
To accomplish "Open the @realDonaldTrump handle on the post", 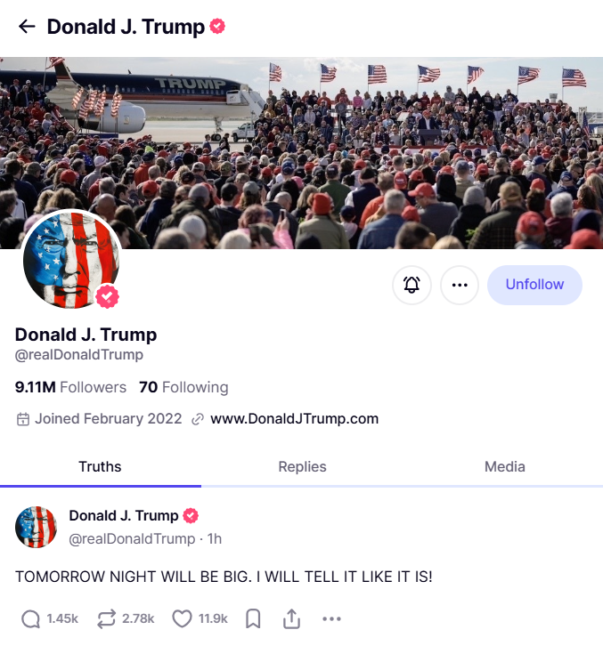I will (x=132, y=539).
